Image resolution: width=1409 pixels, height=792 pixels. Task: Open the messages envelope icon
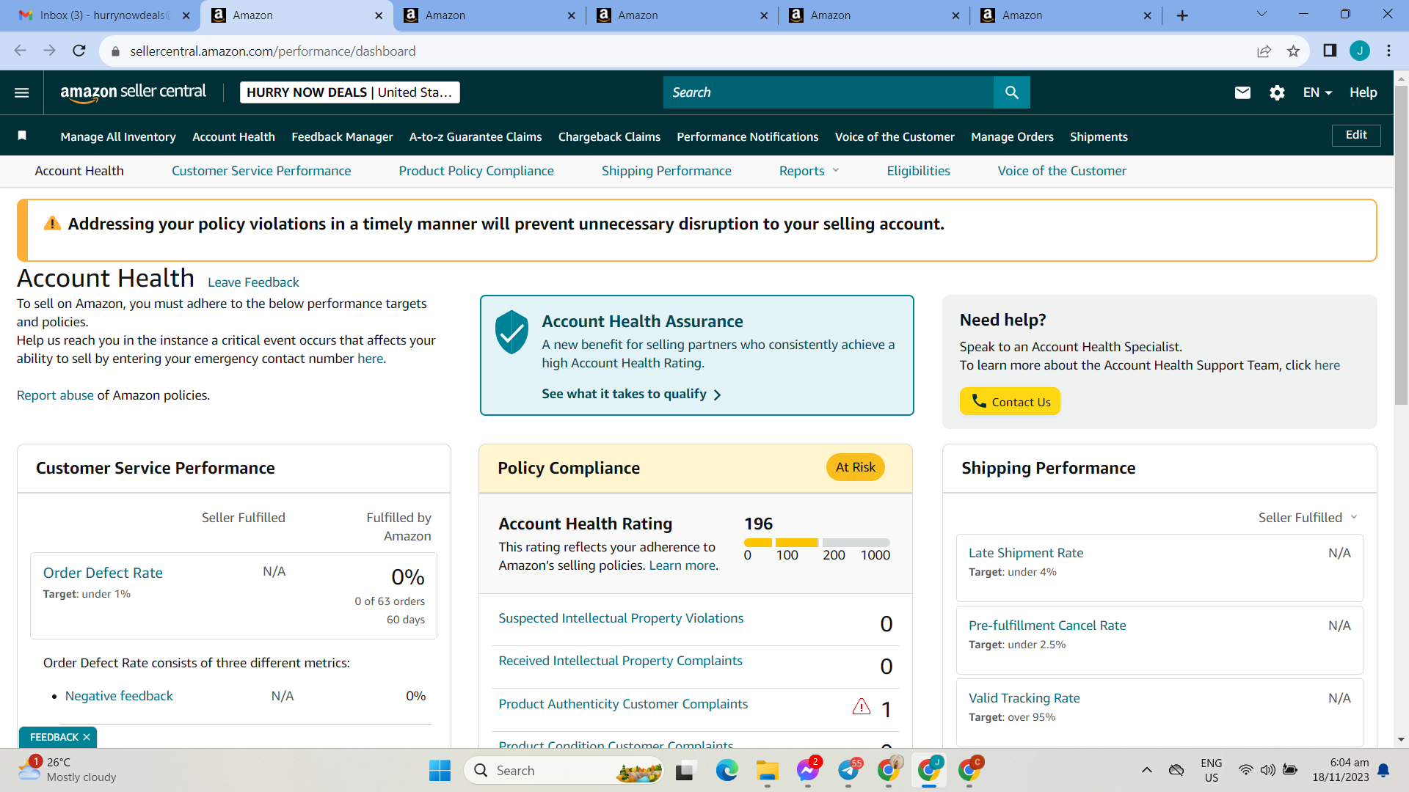[1242, 92]
